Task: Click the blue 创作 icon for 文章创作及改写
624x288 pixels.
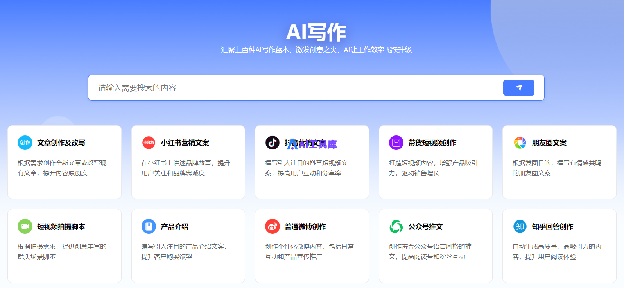Action: click(25, 143)
